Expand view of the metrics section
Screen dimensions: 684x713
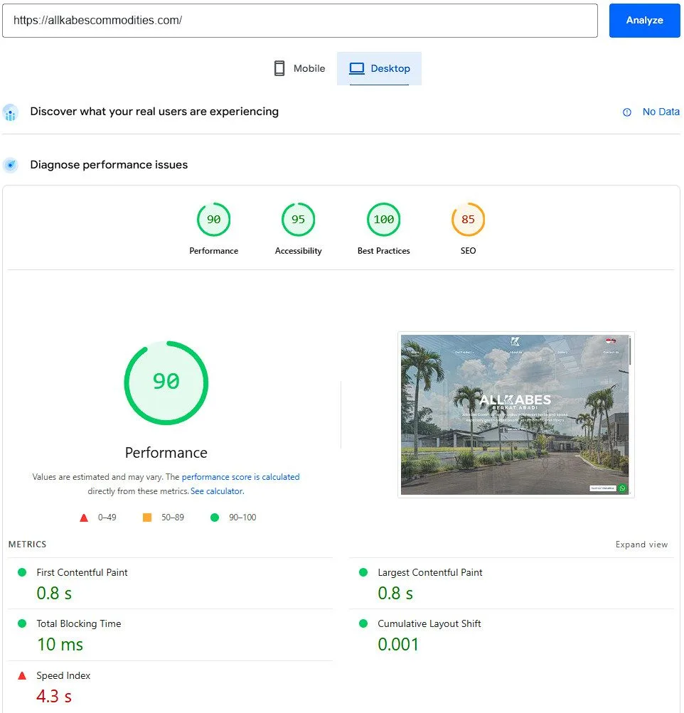click(641, 545)
